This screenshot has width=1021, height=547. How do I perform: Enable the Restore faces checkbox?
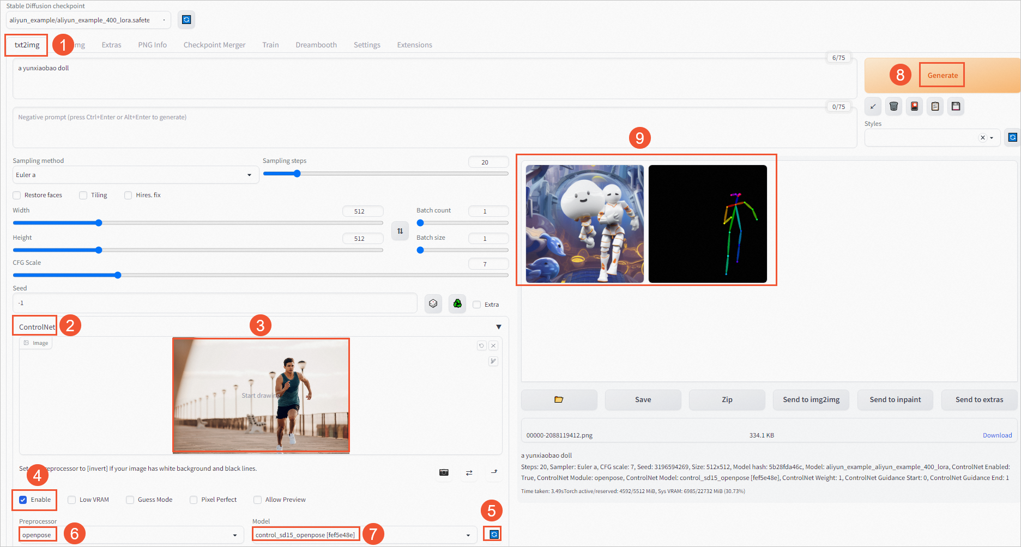click(17, 195)
